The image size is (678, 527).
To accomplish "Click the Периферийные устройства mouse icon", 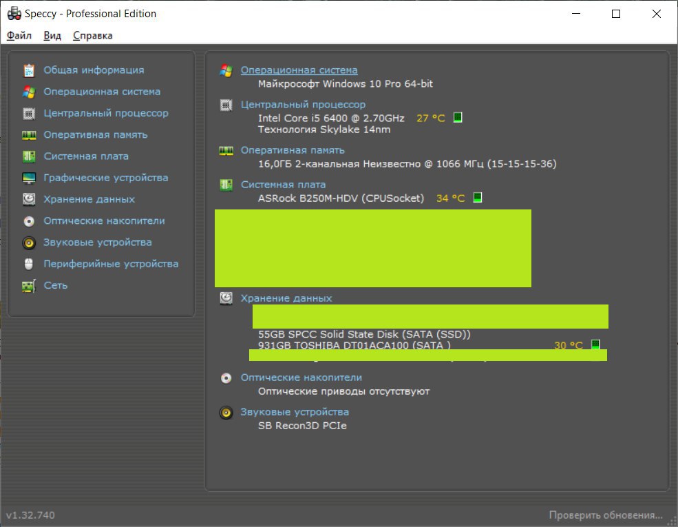I will (29, 264).
